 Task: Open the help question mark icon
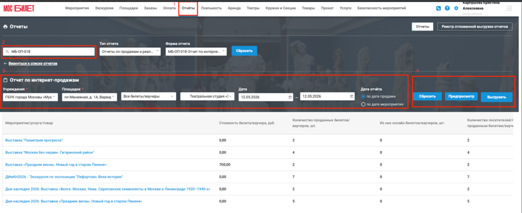click(447, 8)
